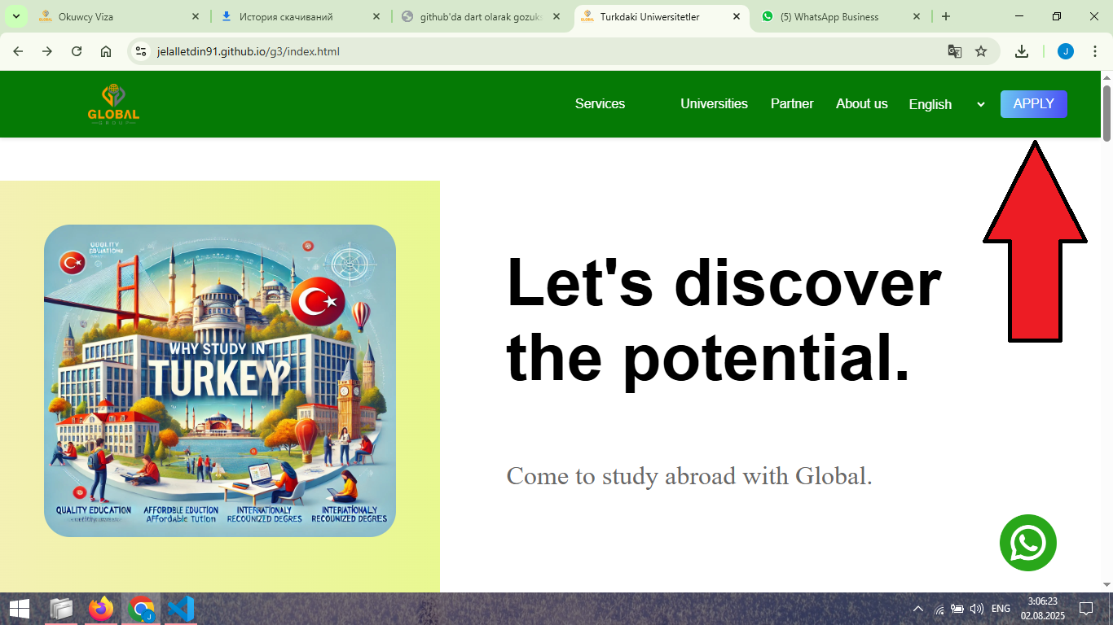Click the Global Group logo in header
1113x625 pixels.
[x=113, y=104]
